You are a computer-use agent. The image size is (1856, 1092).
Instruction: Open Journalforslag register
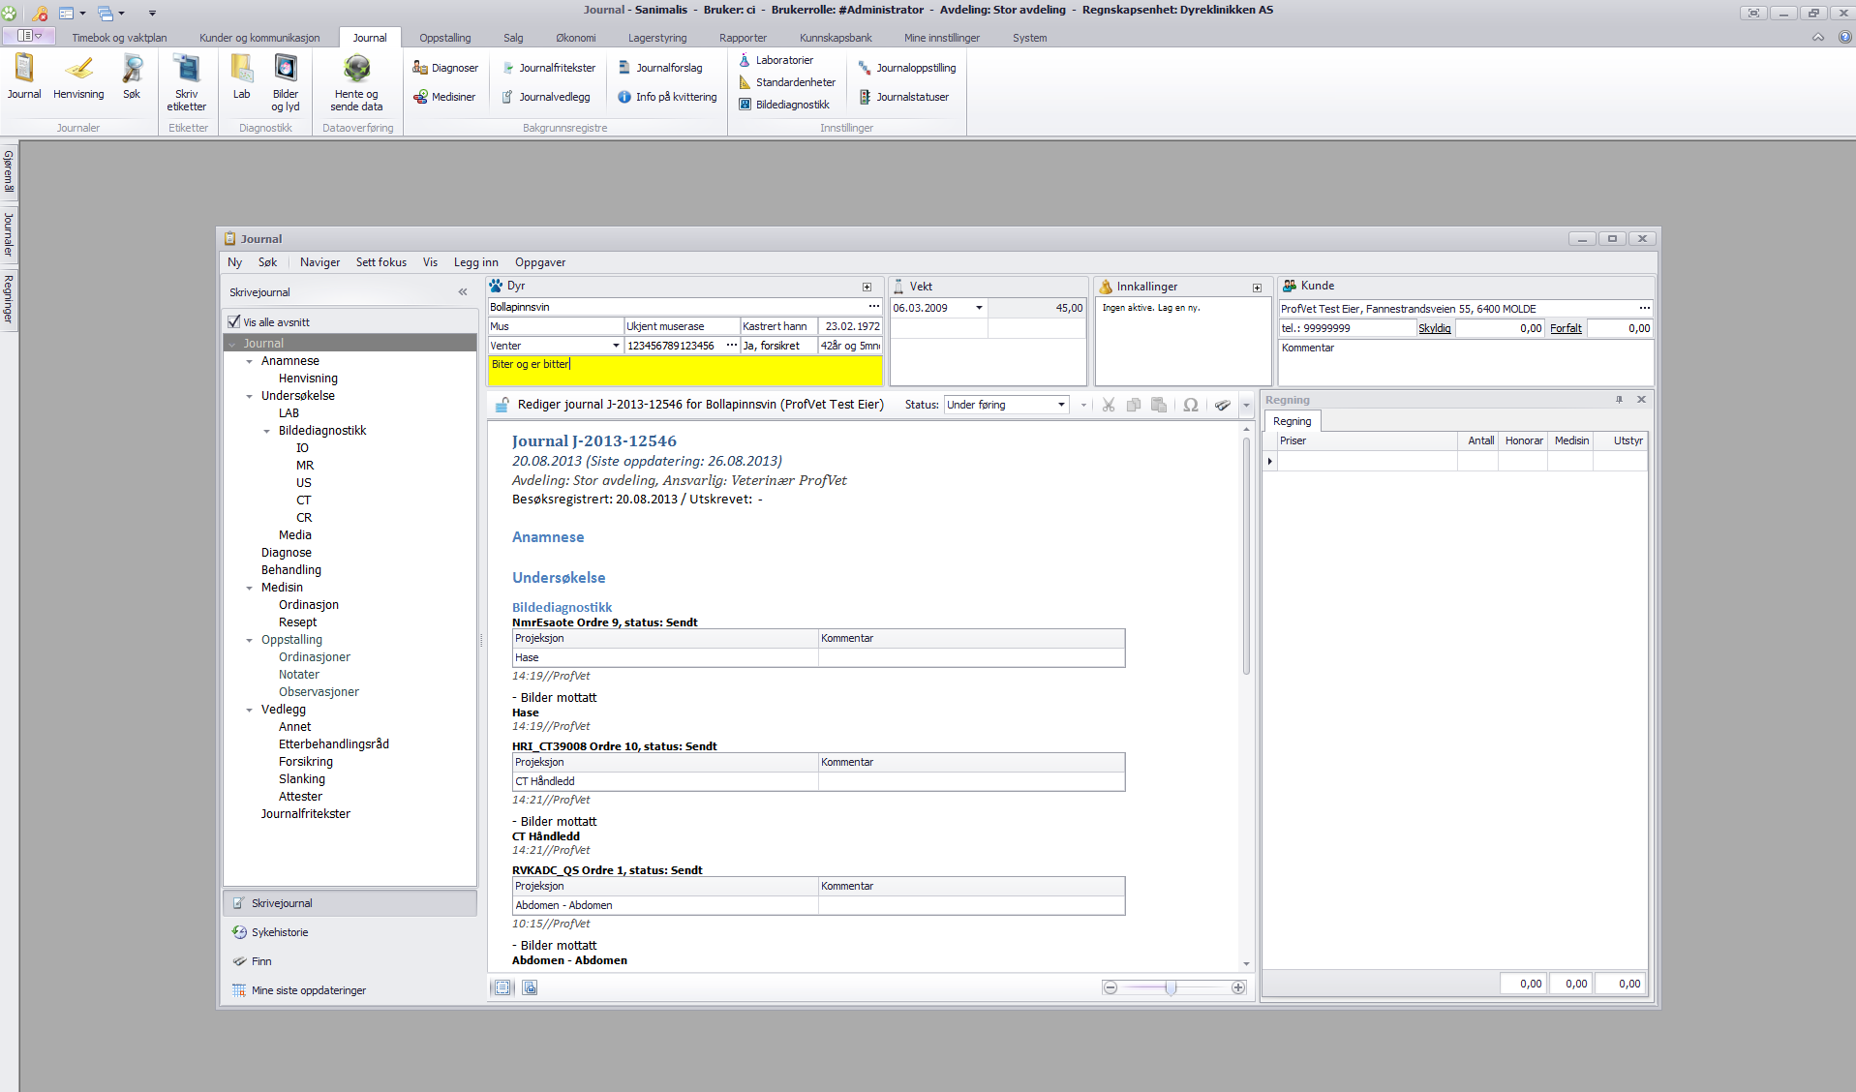pyautogui.click(x=660, y=68)
